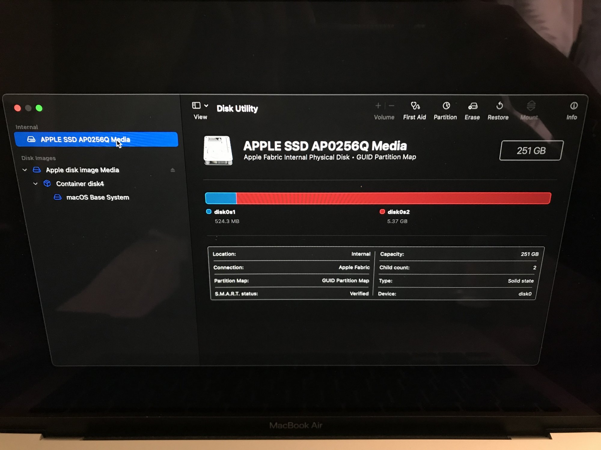Select APPLE SSD AP0256Q Media in sidebar
Image resolution: width=601 pixels, height=450 pixels.
[x=85, y=139]
